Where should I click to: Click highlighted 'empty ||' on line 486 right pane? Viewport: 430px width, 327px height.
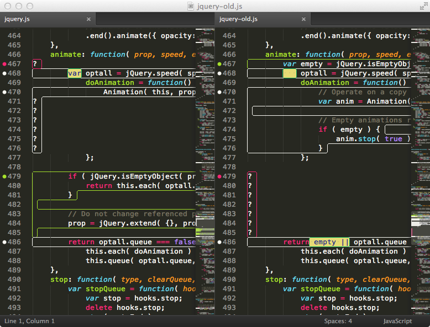(x=329, y=242)
